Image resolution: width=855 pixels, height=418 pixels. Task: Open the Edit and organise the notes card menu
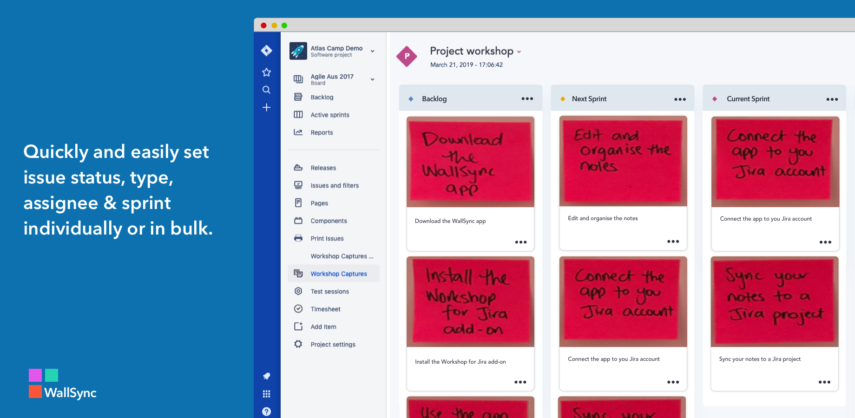(673, 242)
